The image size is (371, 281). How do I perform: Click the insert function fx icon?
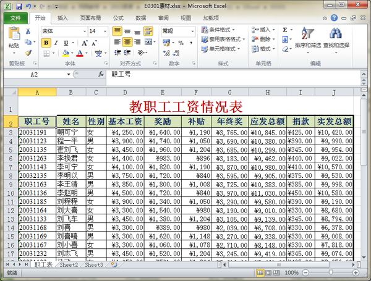coord(101,74)
